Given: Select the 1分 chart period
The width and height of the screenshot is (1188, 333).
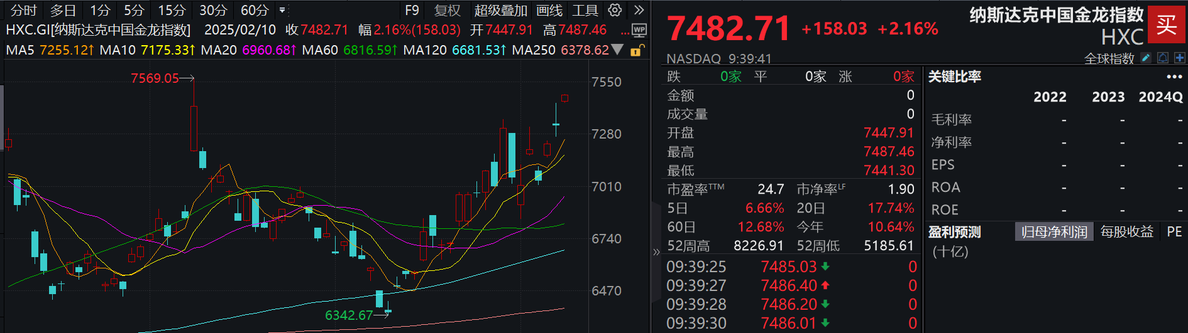Looking at the screenshot, I should pos(100,10).
